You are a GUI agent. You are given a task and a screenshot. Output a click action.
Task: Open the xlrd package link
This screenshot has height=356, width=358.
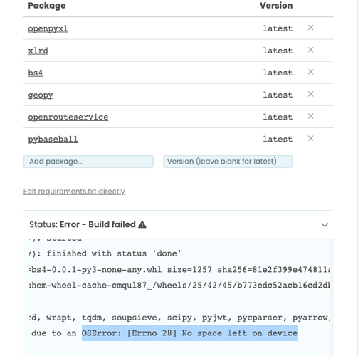pyautogui.click(x=38, y=51)
